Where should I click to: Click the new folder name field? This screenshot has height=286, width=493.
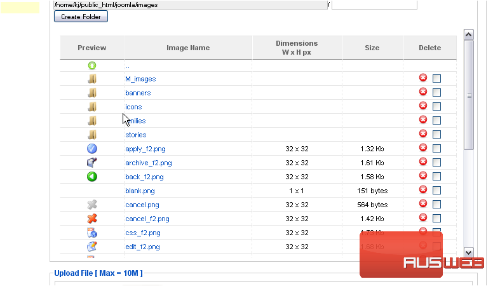374,4
